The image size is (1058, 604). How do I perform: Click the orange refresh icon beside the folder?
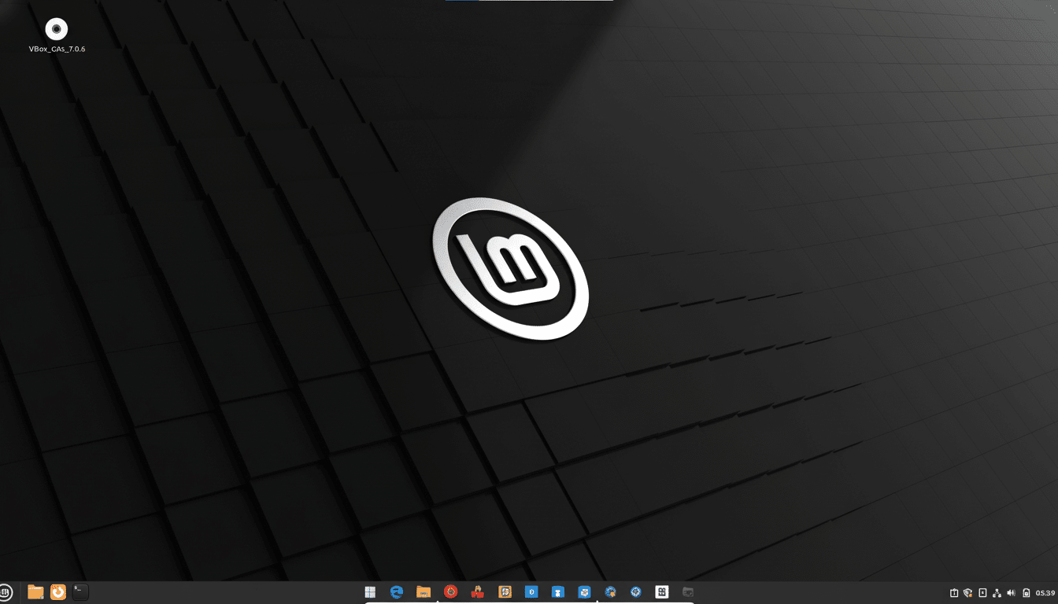tap(56, 591)
